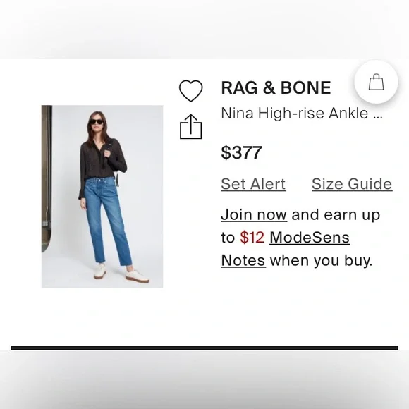Select the Nina High-rise Ankle product name

[295, 114]
